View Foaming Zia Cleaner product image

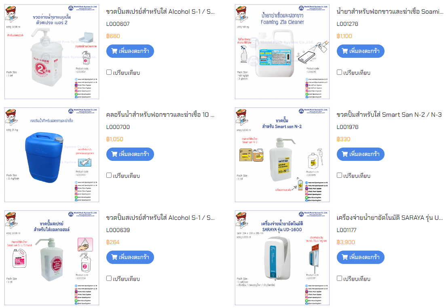(x=282, y=52)
